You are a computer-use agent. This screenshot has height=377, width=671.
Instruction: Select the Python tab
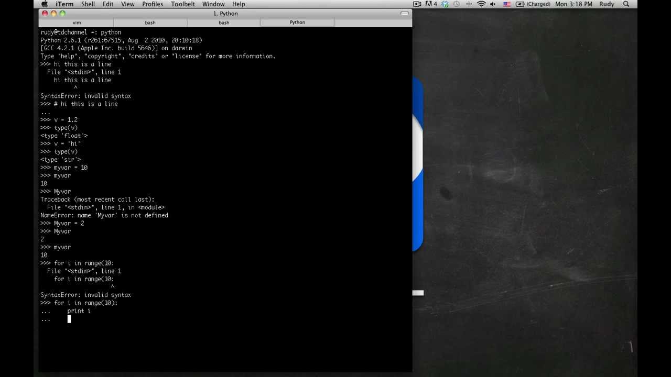point(297,23)
